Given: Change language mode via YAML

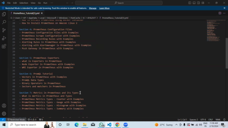Looking at the screenshot, I should click(218, 119).
